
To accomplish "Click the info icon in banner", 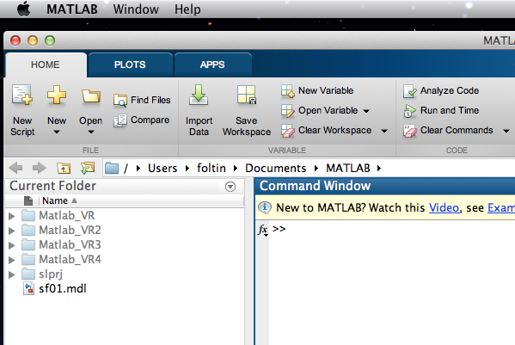I will pos(265,207).
